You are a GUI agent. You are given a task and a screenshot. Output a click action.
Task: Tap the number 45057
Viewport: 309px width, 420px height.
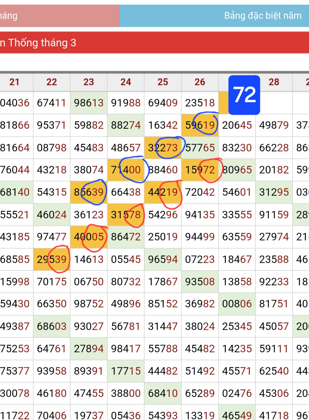274,326
